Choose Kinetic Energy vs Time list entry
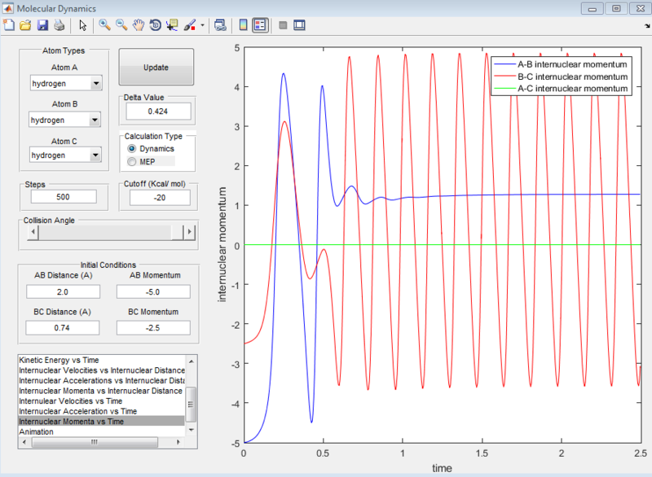 59,360
